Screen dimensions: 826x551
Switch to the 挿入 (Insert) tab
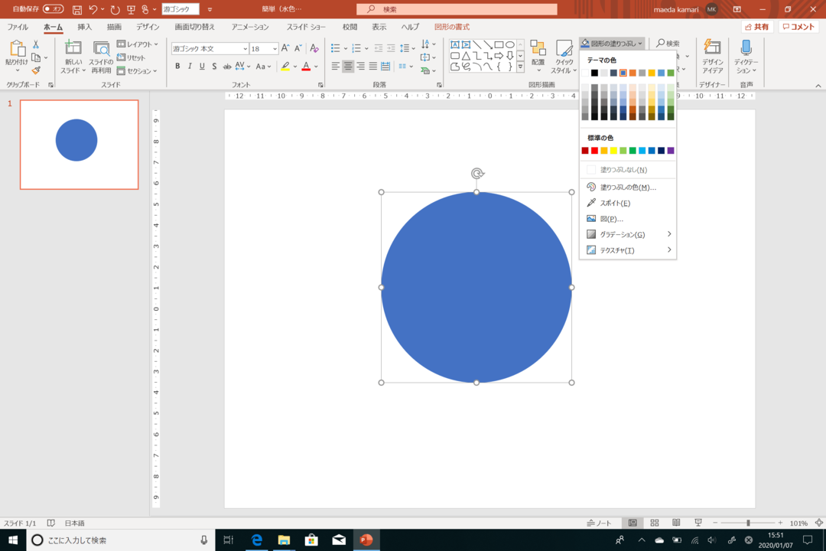[84, 27]
